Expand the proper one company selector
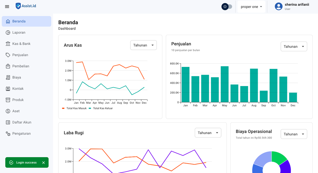Image resolution: width=318 pixels, height=173 pixels. point(251,7)
